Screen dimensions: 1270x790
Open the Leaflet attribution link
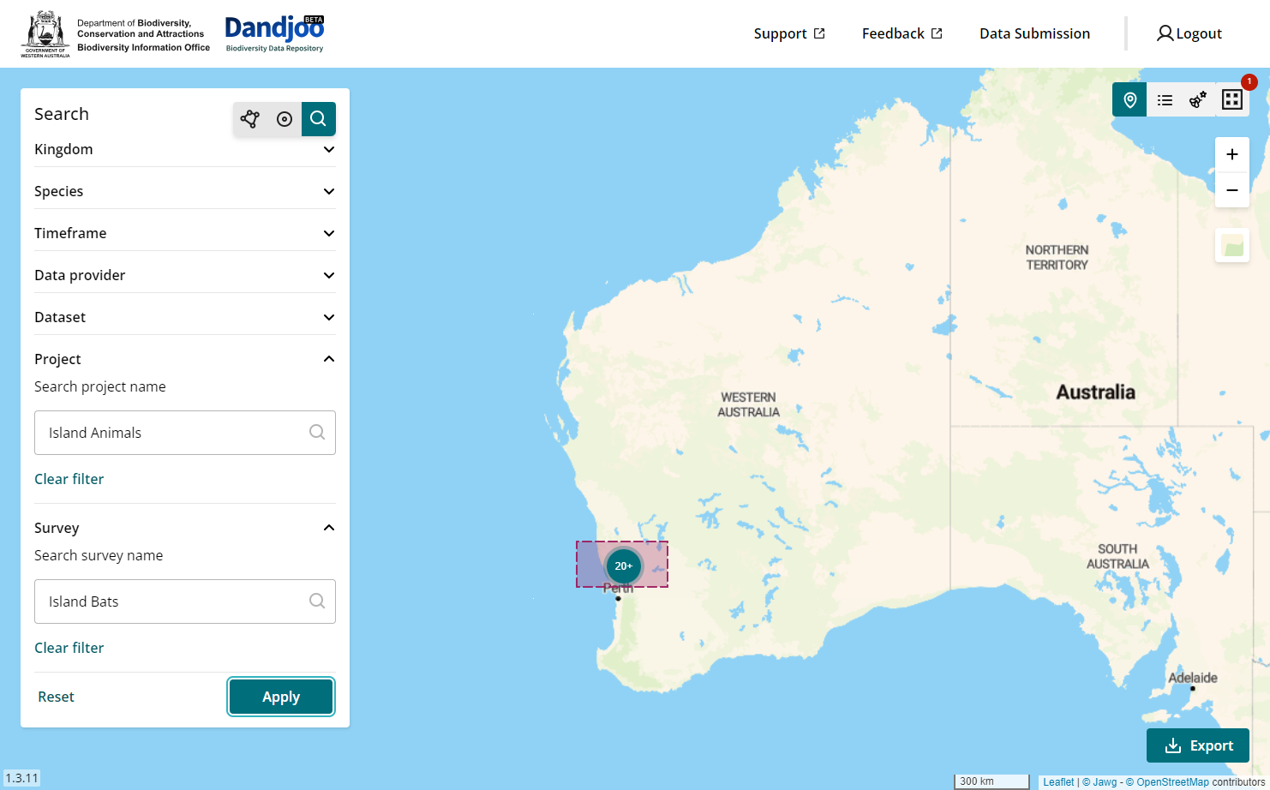(x=1058, y=782)
